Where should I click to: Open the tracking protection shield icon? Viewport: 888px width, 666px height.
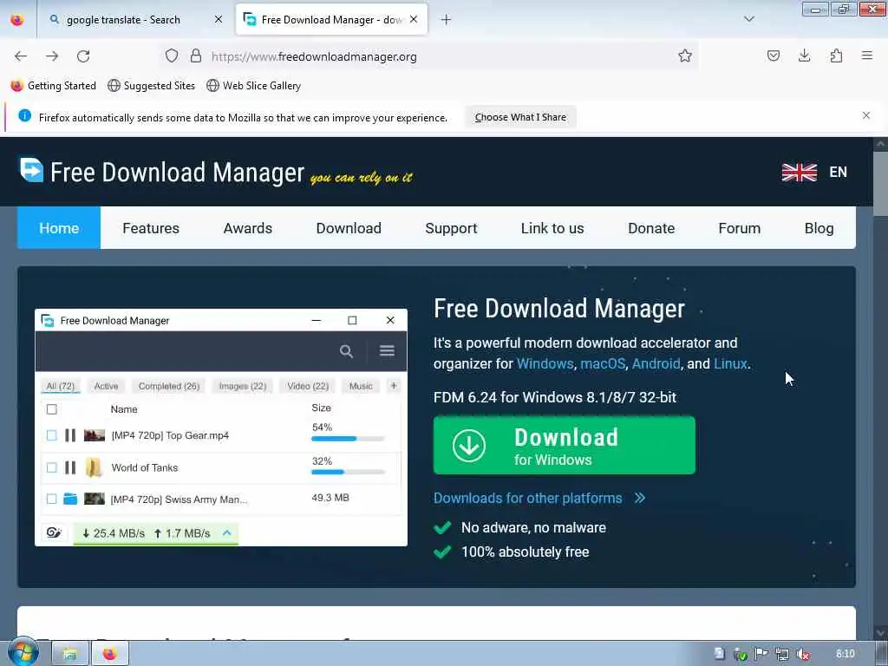click(172, 56)
